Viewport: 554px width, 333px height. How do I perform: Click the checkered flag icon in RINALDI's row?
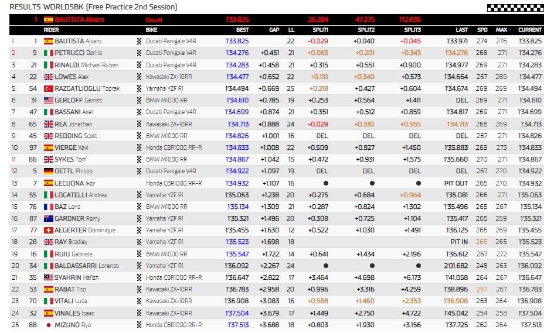(139, 65)
